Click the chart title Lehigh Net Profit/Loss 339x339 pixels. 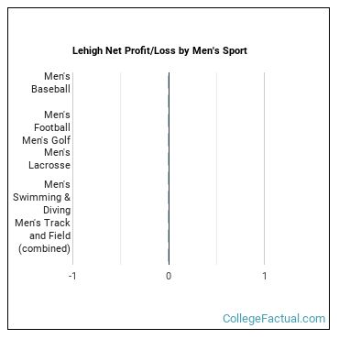pos(159,50)
